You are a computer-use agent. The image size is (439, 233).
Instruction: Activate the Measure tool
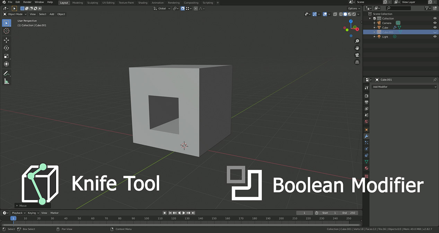click(6, 81)
